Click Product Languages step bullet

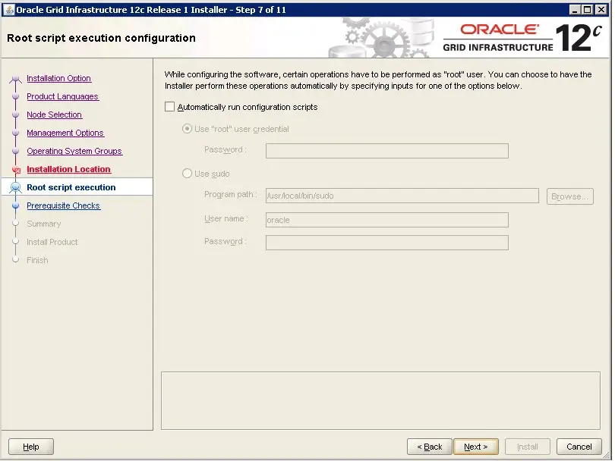(x=16, y=96)
